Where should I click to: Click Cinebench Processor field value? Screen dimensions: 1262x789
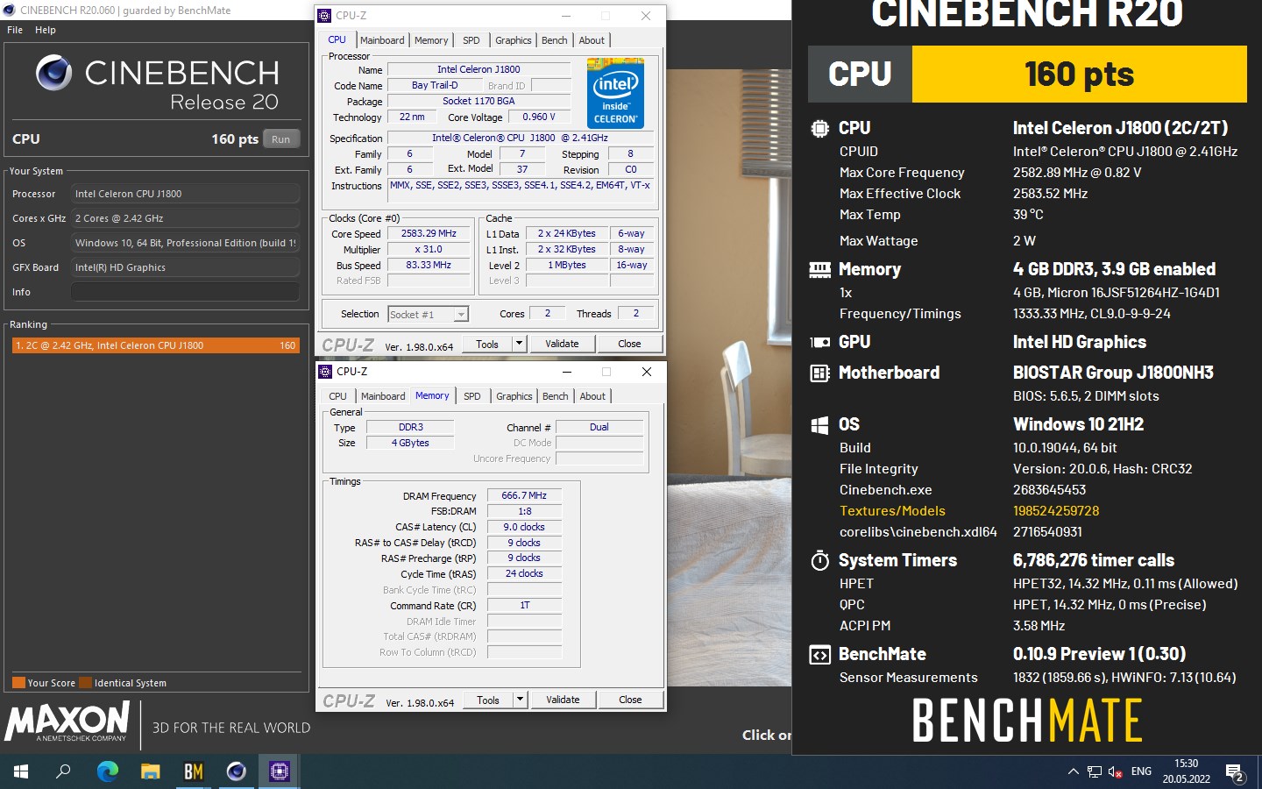[185, 194]
